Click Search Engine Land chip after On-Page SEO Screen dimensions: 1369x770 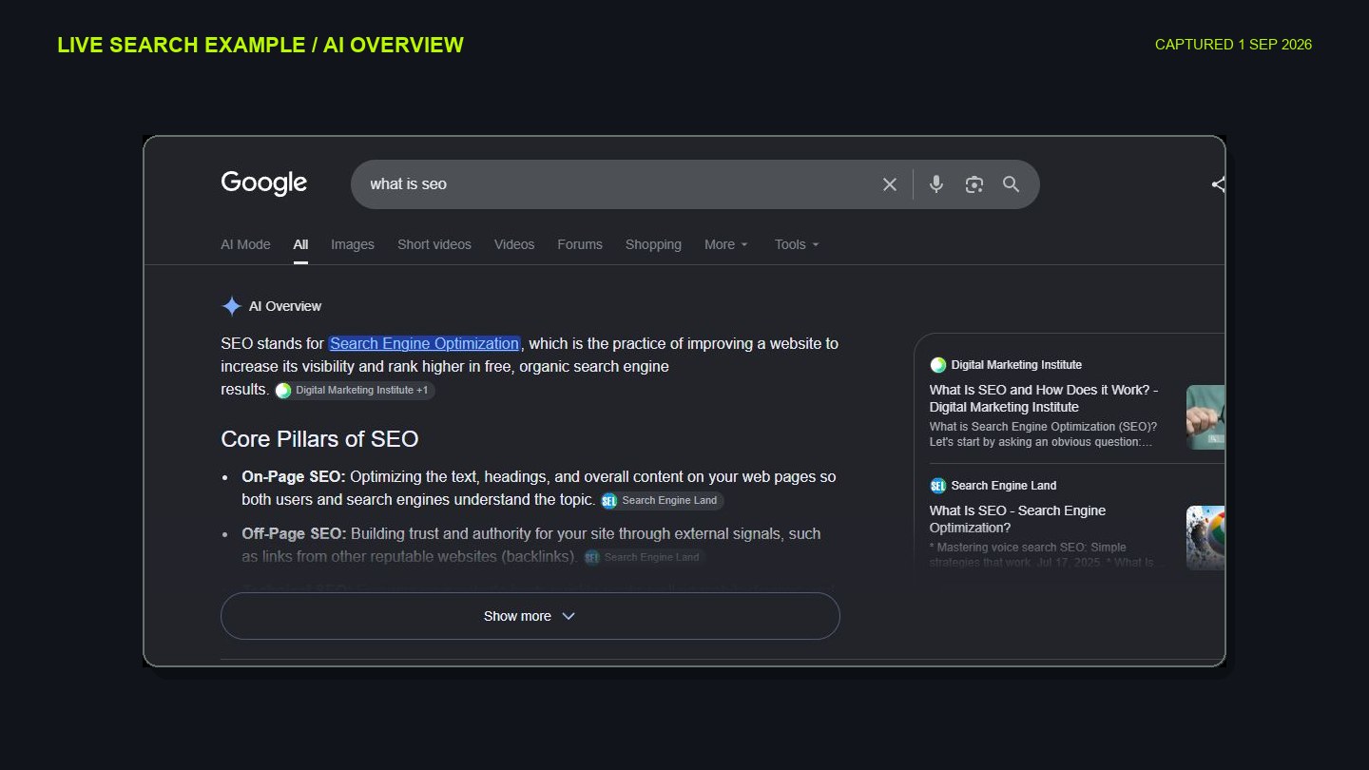662,500
